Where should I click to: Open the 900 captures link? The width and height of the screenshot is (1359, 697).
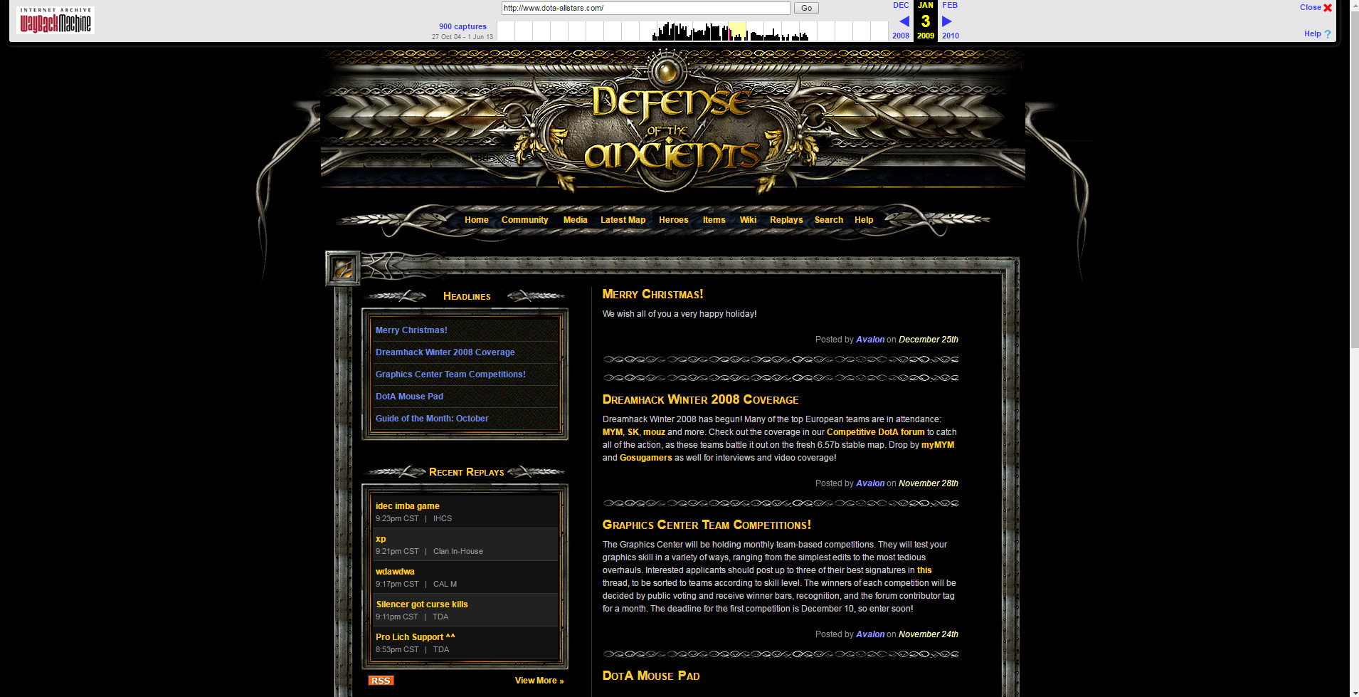pyautogui.click(x=462, y=26)
